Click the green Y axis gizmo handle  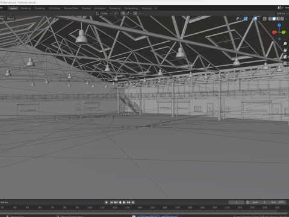pyautogui.click(x=284, y=32)
